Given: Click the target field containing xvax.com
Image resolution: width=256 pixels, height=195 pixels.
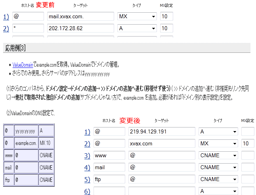Looking at the screenshot, I should click(x=162, y=144).
